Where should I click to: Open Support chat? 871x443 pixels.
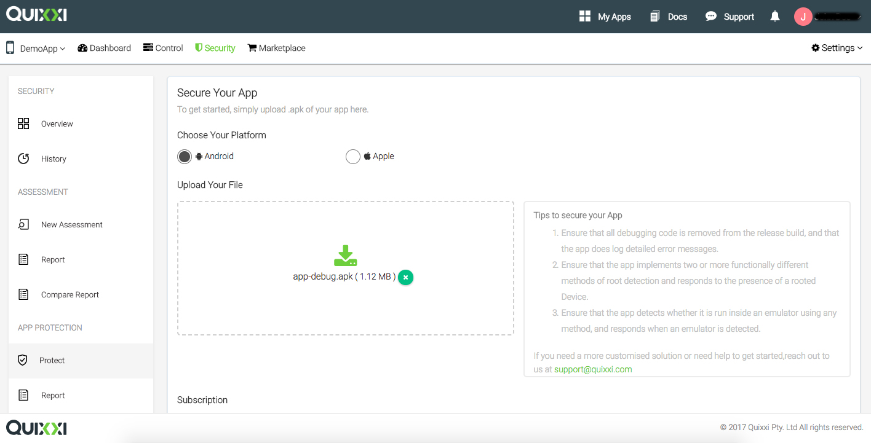(730, 17)
